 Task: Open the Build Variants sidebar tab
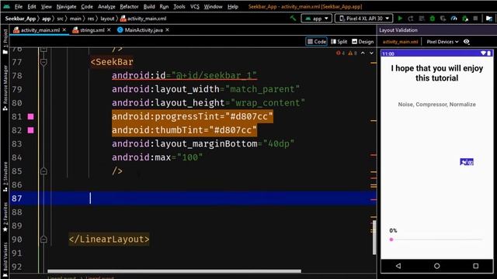point(5,260)
